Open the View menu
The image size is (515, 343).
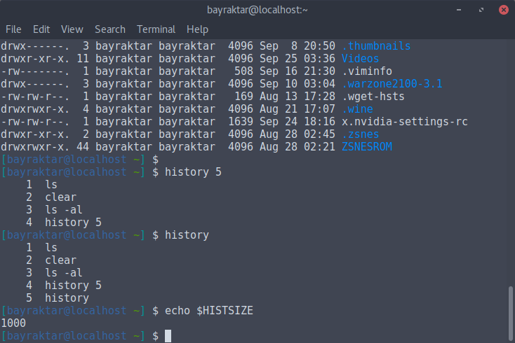click(72, 29)
